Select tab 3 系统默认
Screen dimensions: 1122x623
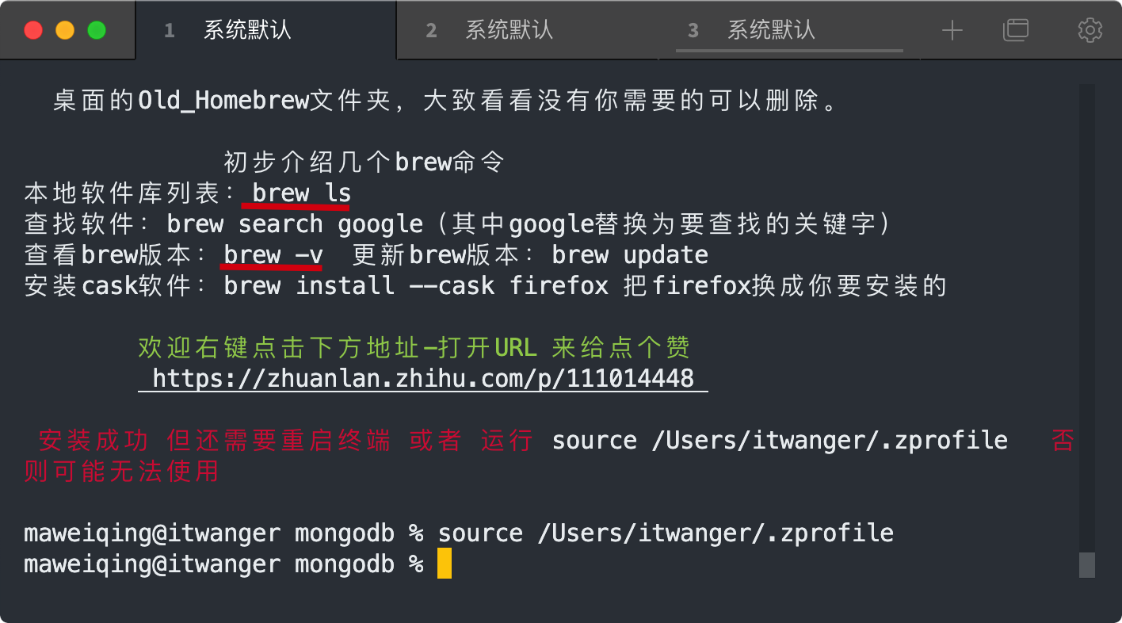point(770,31)
